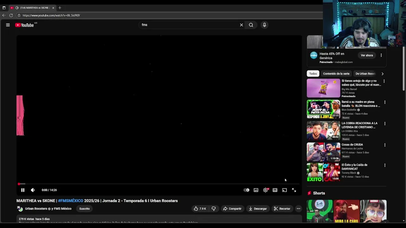
Task: Like the video with 7.9 K likes
Action: (200, 209)
